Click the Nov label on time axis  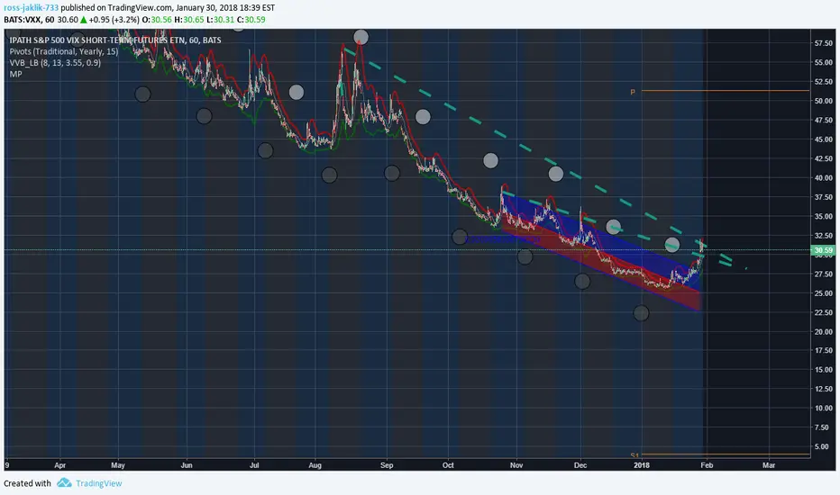pyautogui.click(x=516, y=465)
